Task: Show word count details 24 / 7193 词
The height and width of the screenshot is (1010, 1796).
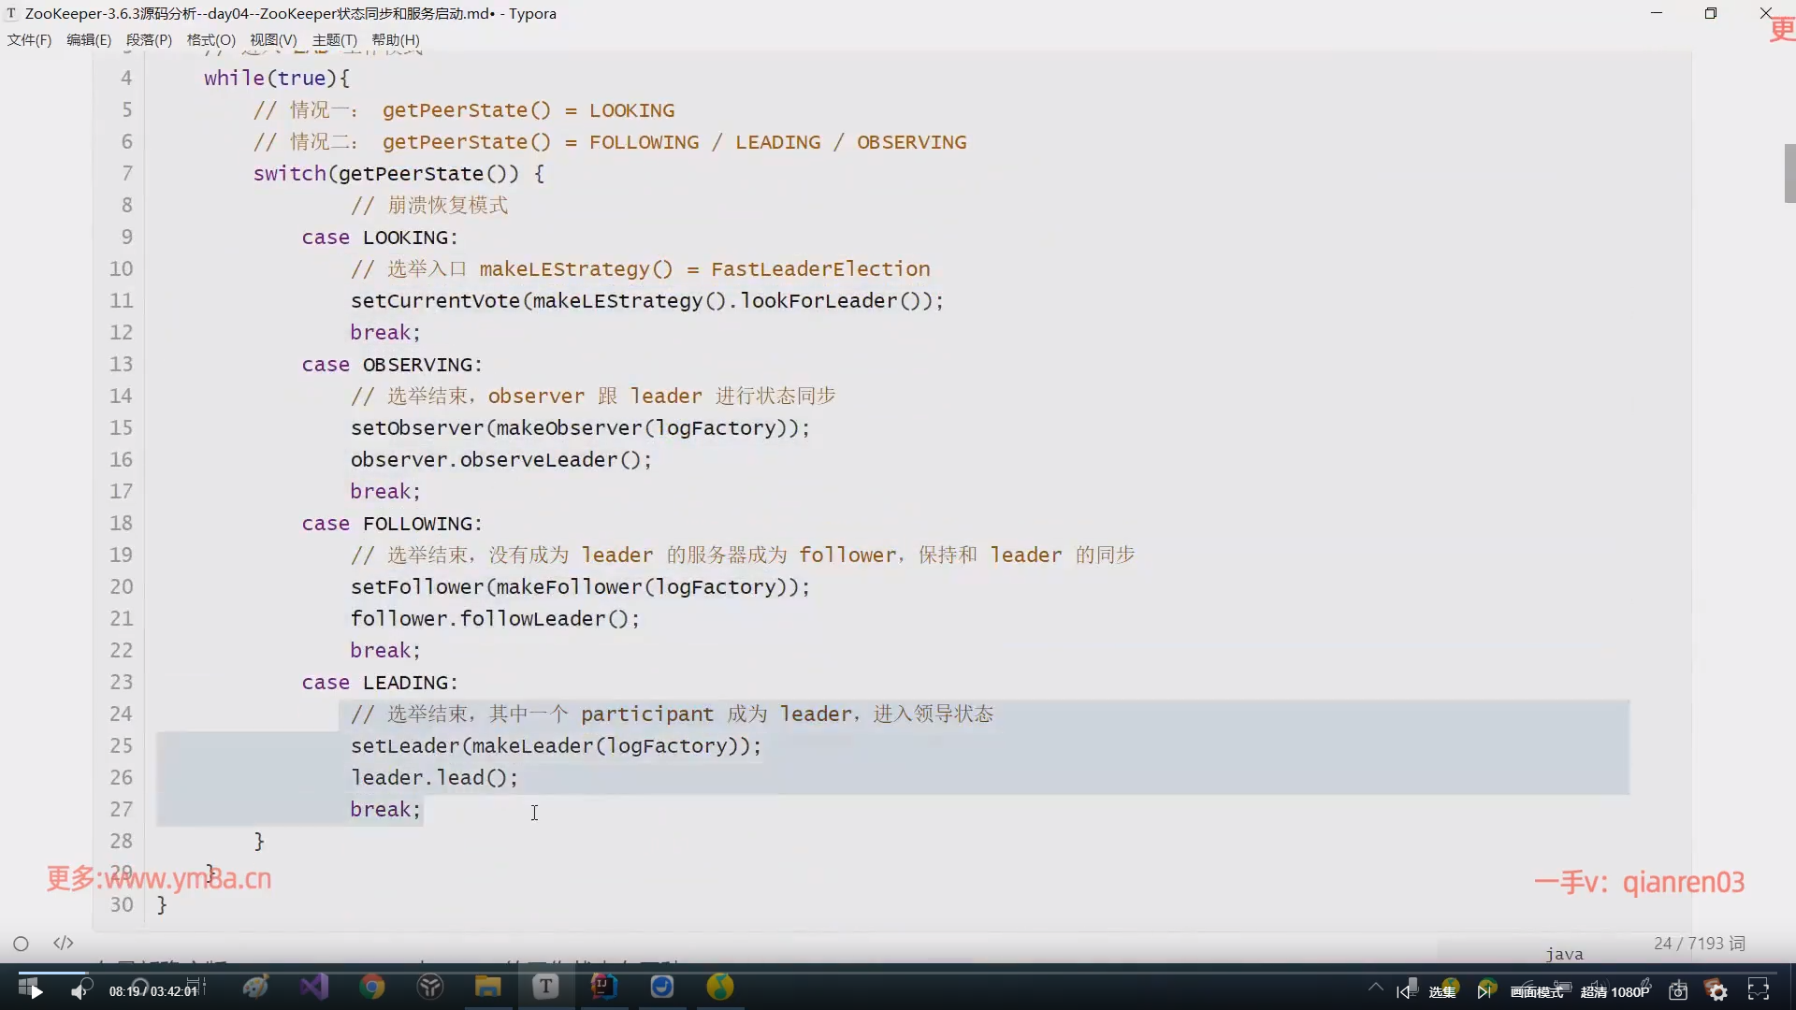Action: pos(1699,943)
